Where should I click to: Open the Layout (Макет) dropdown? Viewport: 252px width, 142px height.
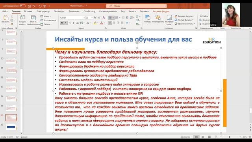click(46, 16)
